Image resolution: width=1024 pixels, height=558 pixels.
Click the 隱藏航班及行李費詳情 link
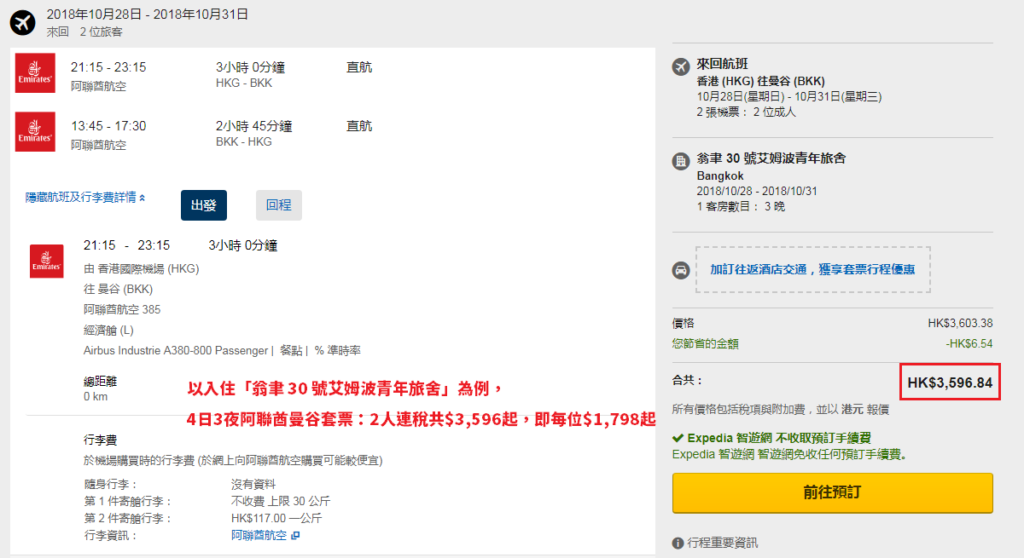click(x=80, y=198)
